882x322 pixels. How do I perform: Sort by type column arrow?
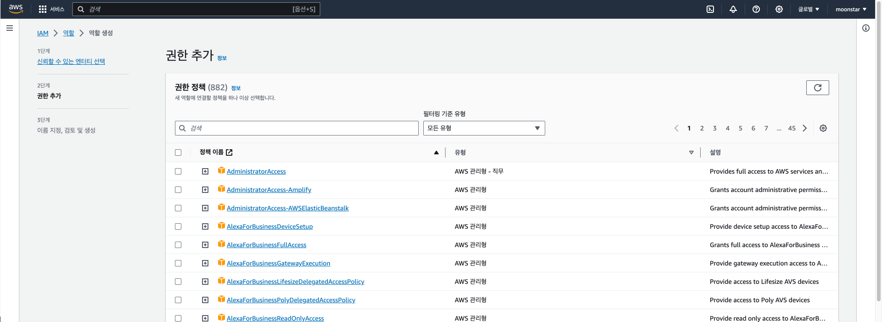click(691, 153)
